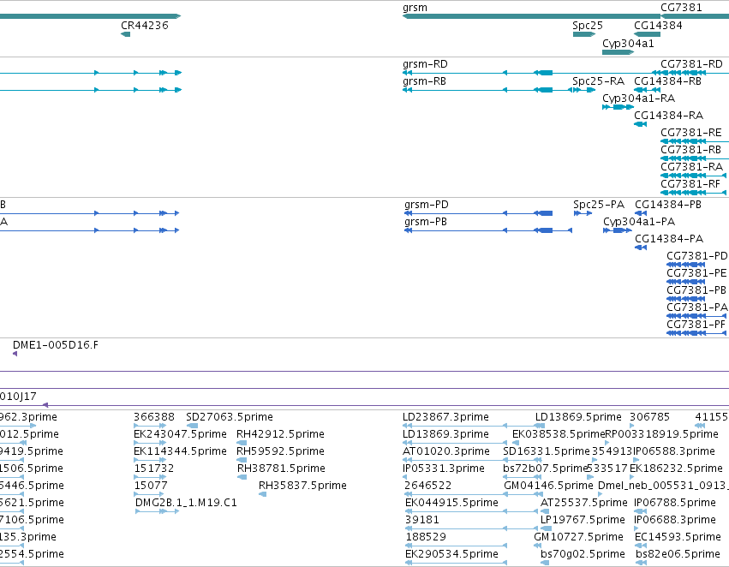The image size is (729, 567).
Task: Select EST 188529
Action: coord(456,546)
